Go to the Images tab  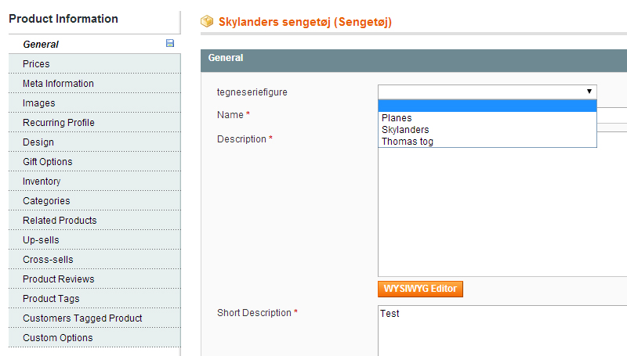pos(95,103)
